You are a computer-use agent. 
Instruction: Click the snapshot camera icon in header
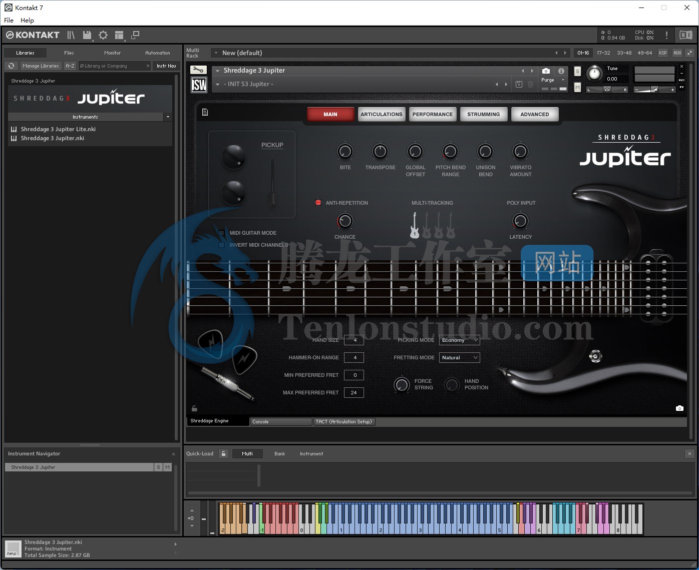point(546,71)
